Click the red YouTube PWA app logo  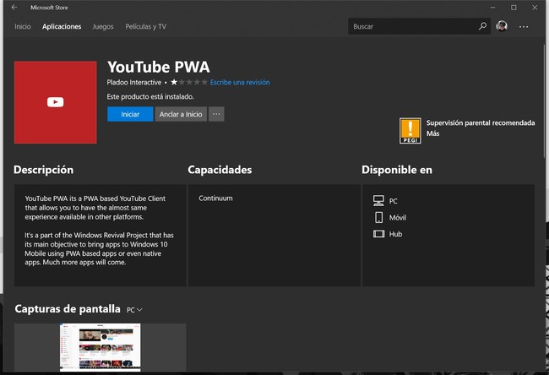(x=55, y=102)
